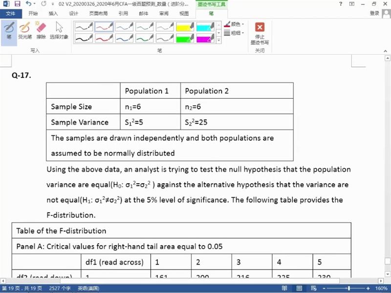The image size is (391, 293).
Task: Switch to print layout view
Action: [x=299, y=289]
